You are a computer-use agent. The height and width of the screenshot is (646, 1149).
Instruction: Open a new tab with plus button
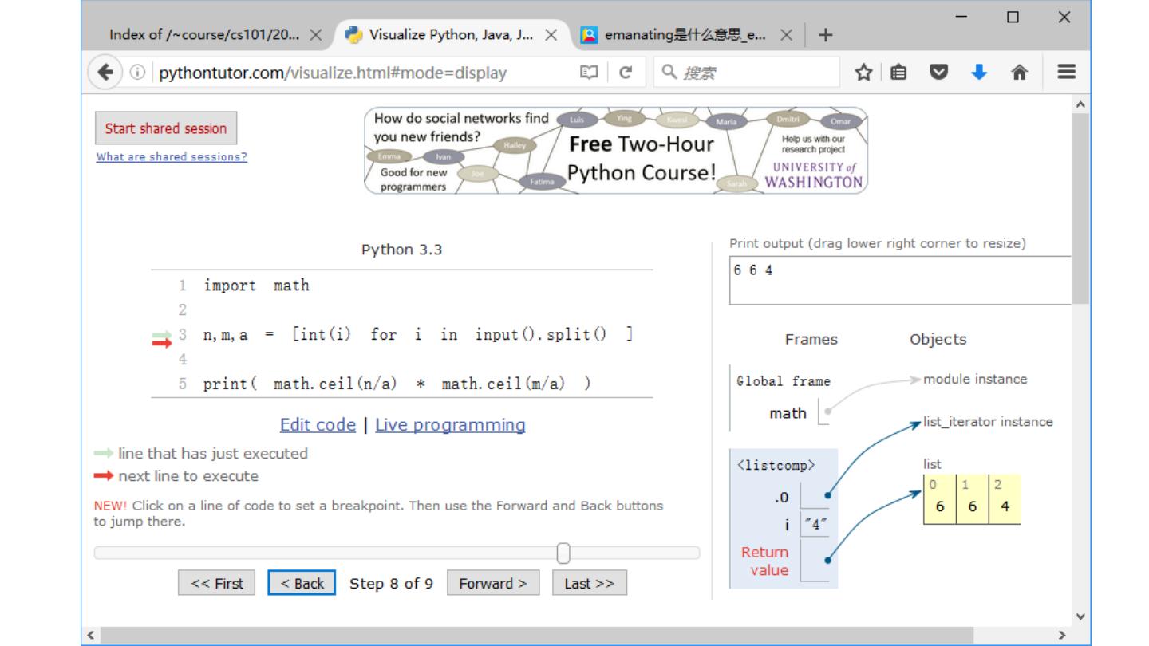[826, 35]
